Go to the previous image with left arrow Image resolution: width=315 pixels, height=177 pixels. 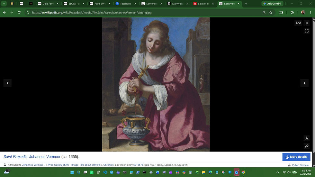(x=7, y=83)
